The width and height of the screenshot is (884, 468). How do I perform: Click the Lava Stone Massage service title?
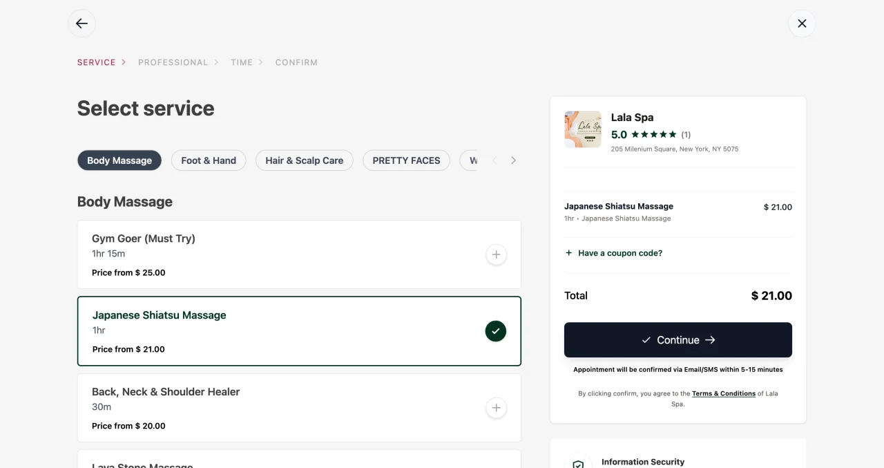pyautogui.click(x=142, y=465)
